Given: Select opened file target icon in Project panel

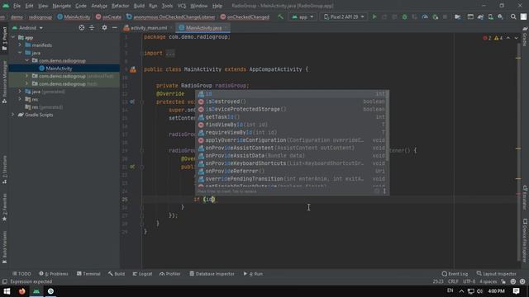Looking at the screenshot, I should click(x=82, y=27).
